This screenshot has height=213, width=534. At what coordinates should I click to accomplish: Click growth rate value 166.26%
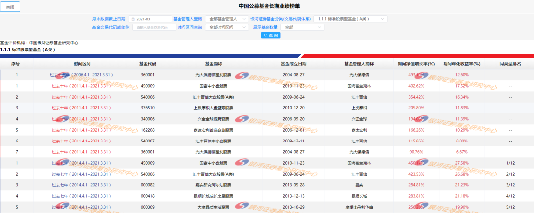click(x=416, y=130)
